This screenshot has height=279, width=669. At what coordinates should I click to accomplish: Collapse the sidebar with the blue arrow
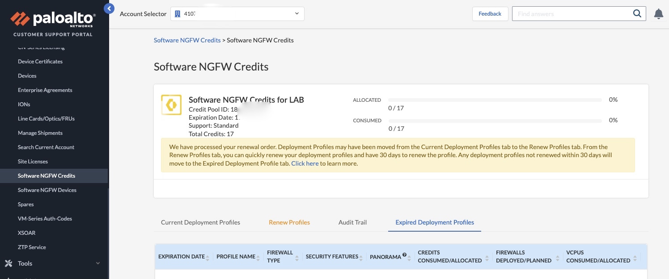tap(109, 8)
